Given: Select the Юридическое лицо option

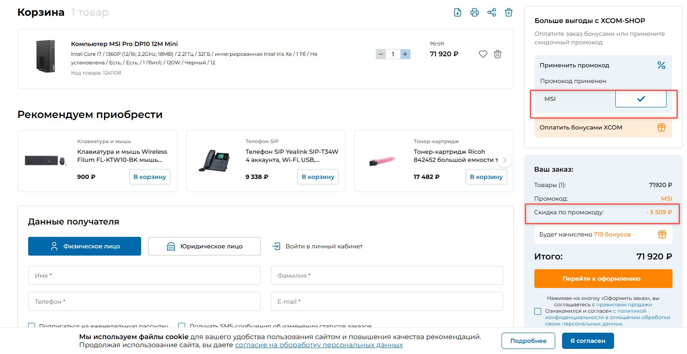Looking at the screenshot, I should [x=204, y=246].
